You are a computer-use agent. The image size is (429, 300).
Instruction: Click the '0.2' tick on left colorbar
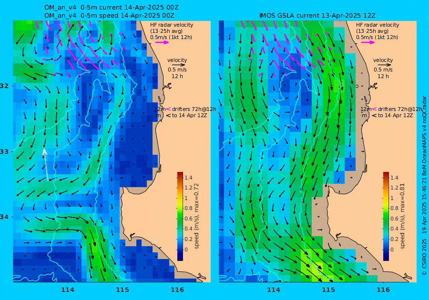[x=188, y=239]
